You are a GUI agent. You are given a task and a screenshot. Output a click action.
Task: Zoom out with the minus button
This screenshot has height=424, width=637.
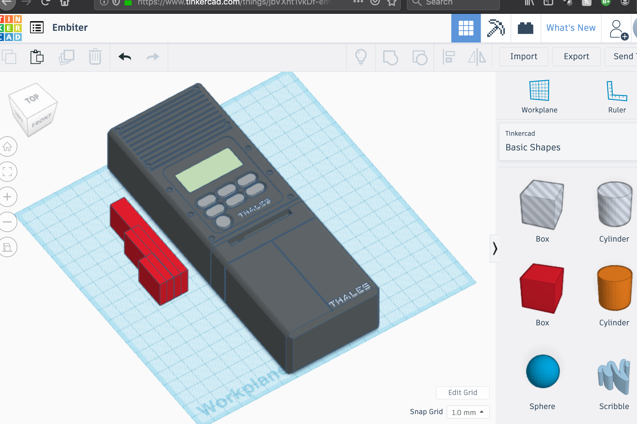coord(7,222)
